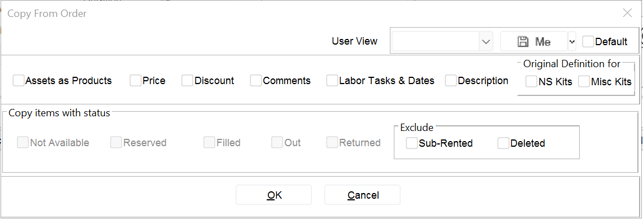This screenshot has width=643, height=219.
Task: Click inside the User View input field
Action: pos(436,41)
